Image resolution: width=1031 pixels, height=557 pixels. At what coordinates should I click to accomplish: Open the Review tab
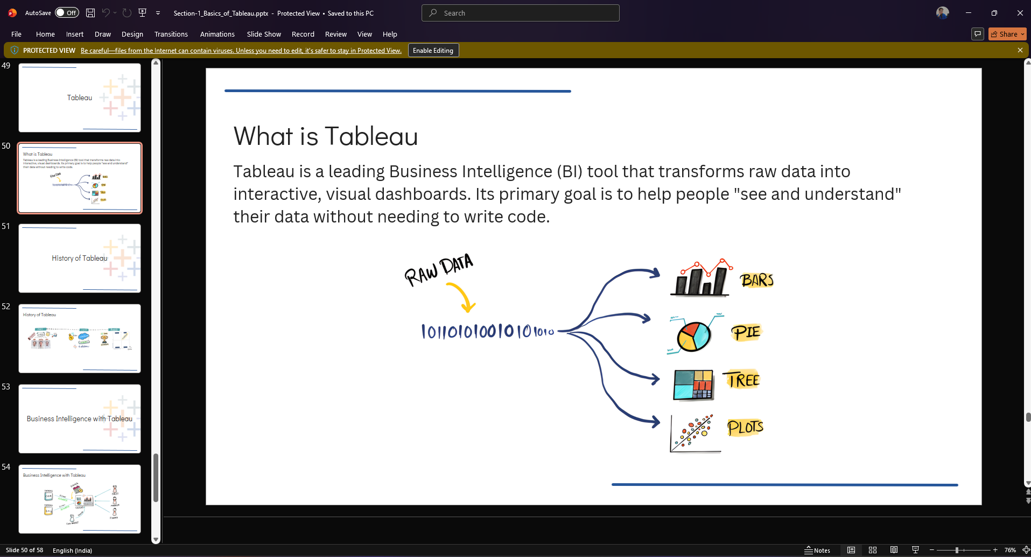[x=336, y=34]
